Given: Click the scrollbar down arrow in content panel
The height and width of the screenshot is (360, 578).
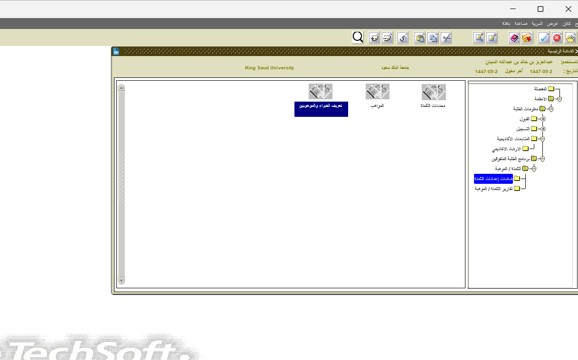Looking at the screenshot, I should (121, 281).
